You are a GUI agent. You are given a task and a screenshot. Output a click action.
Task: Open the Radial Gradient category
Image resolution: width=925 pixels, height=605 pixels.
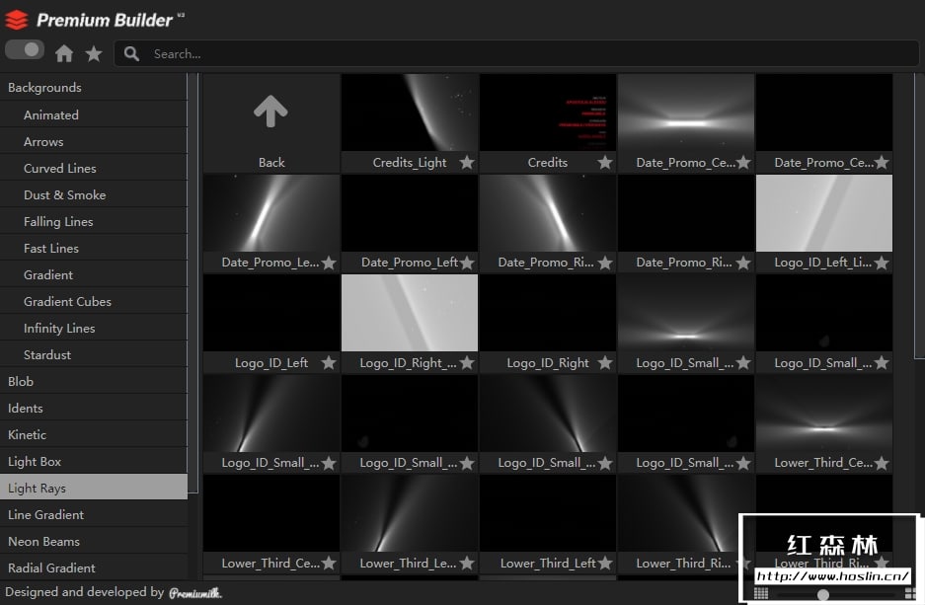[x=94, y=567]
